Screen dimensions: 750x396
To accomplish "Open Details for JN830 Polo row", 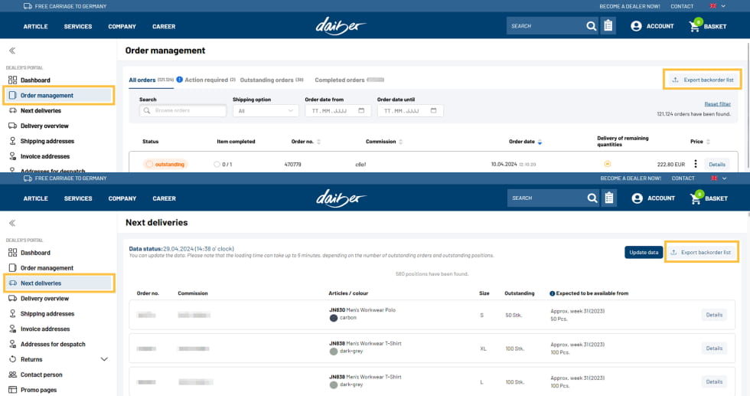I will pyautogui.click(x=714, y=315).
